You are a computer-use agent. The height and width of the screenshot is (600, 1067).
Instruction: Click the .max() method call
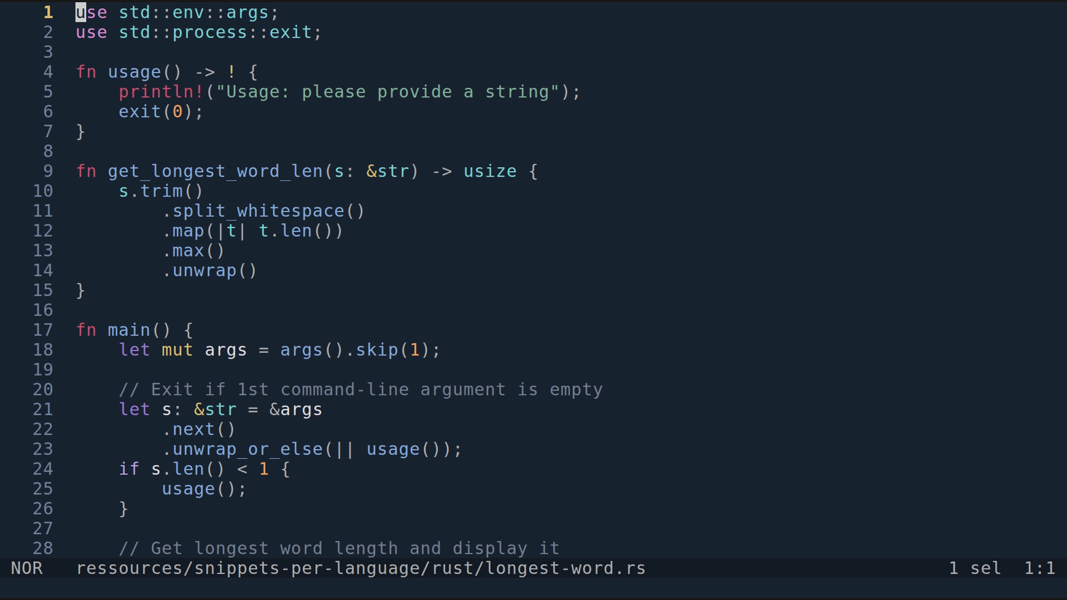click(193, 251)
